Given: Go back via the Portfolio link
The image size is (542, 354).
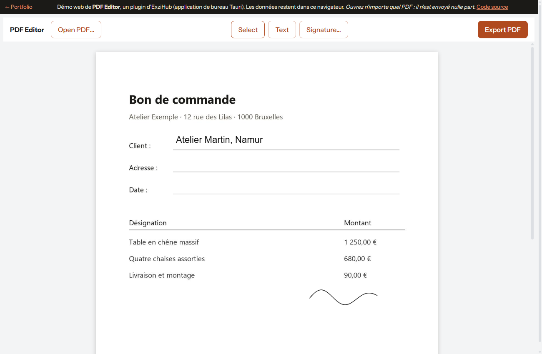Looking at the screenshot, I should (18, 7).
